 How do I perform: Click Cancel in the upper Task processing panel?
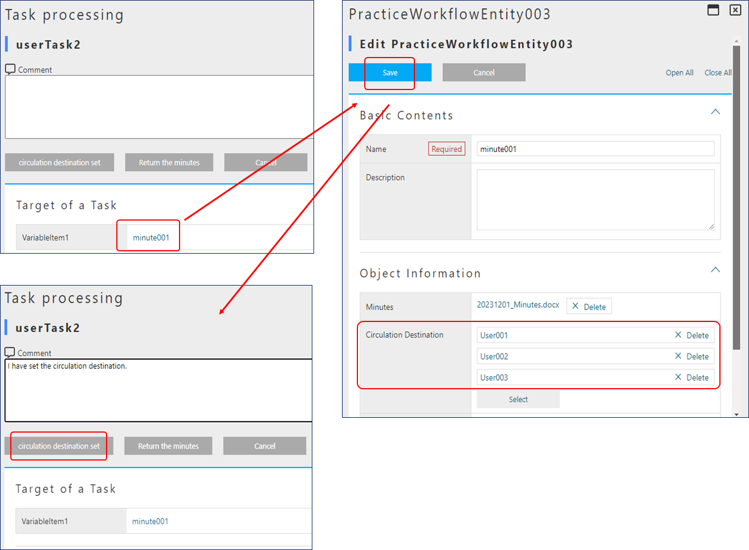(266, 162)
